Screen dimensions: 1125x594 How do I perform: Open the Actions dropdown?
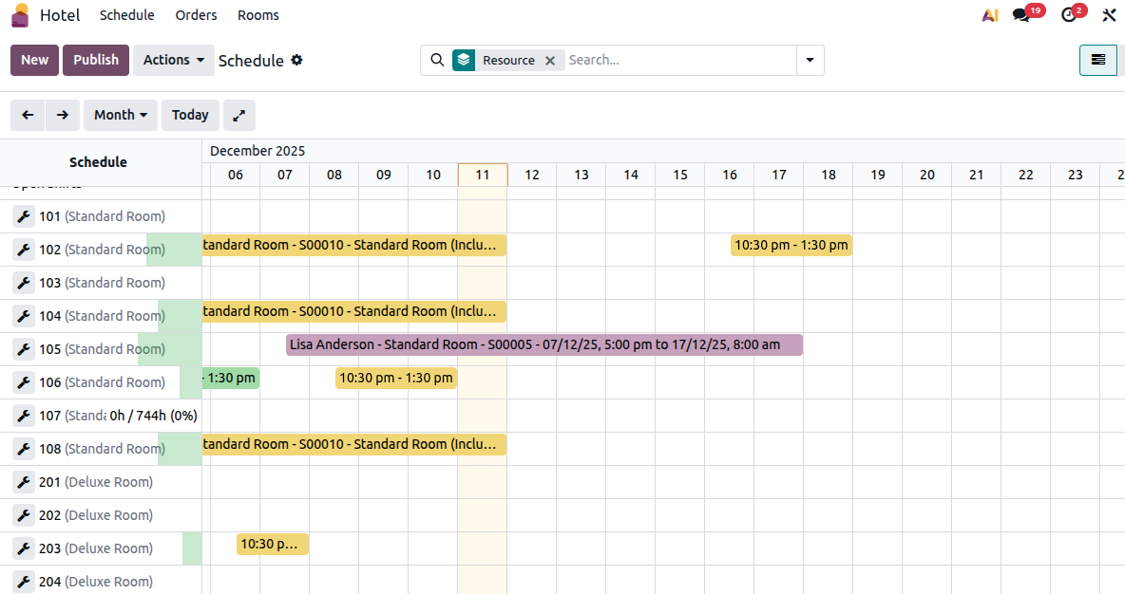click(x=173, y=60)
